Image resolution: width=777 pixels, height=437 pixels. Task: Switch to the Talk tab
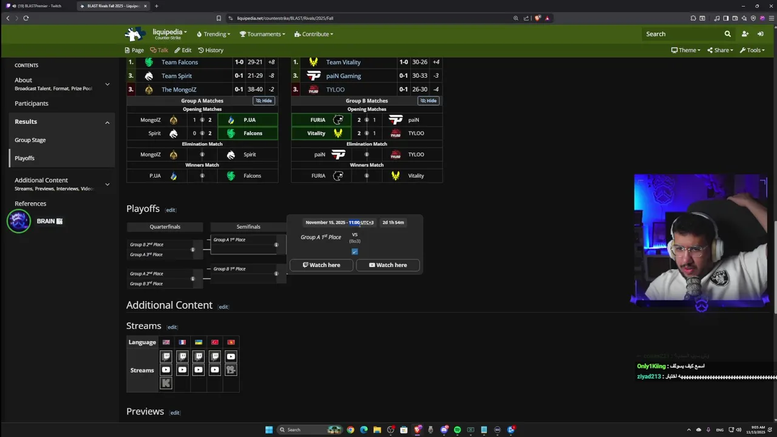159,50
